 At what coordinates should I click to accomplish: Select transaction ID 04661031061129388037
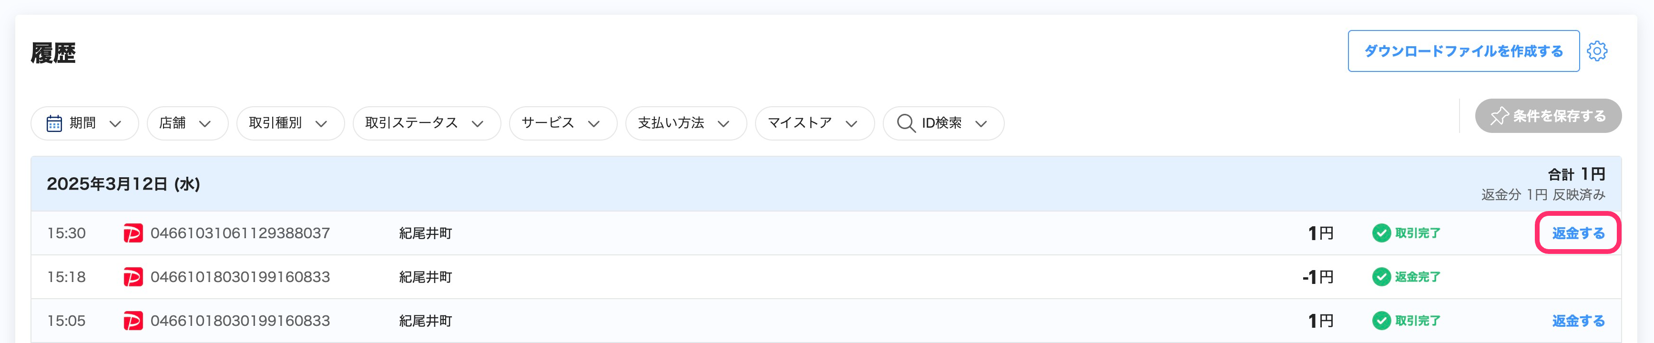(x=240, y=233)
